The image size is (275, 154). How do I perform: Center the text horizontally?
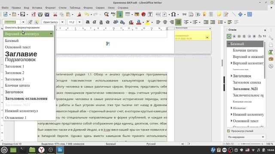(x=165, y=22)
